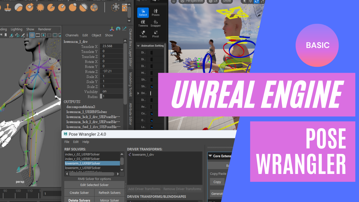Toggle the grid icon in Maya viewport toolbar

pos(32,35)
